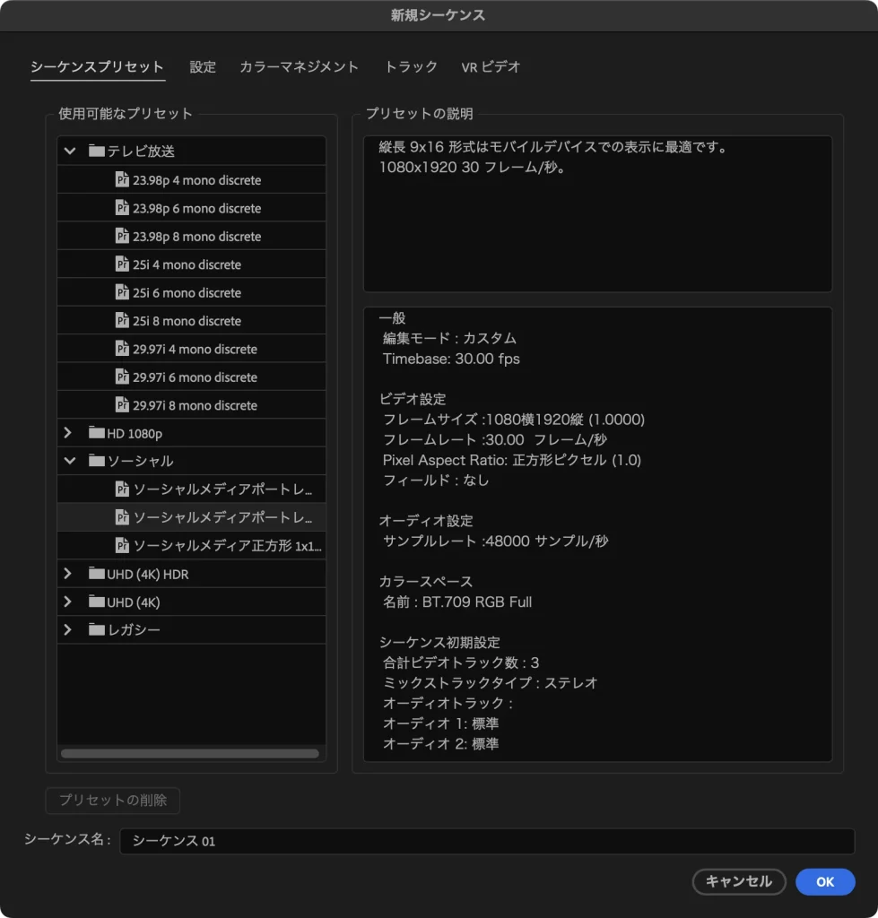Click the プリセットの削除 button
The image size is (878, 918).
[112, 800]
